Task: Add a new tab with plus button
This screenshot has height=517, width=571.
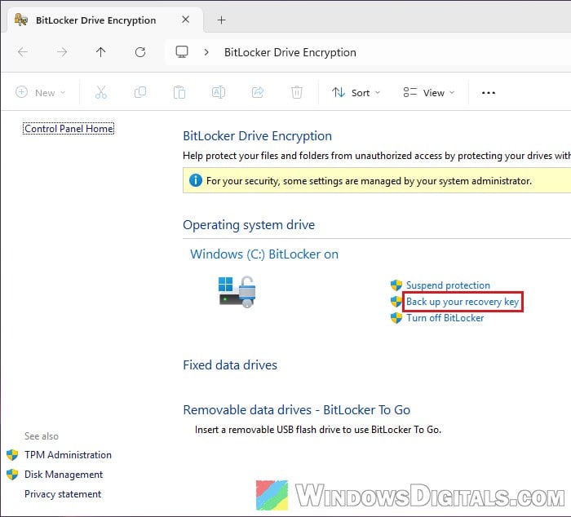Action: [x=221, y=20]
